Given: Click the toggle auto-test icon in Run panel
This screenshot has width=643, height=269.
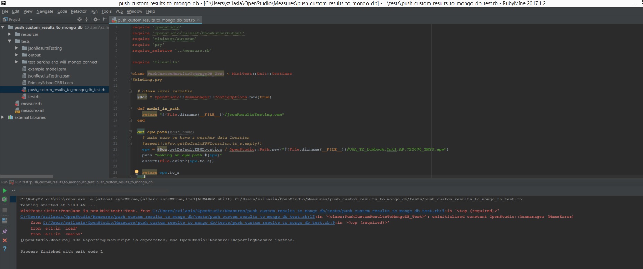Looking at the screenshot, I should coord(5,199).
